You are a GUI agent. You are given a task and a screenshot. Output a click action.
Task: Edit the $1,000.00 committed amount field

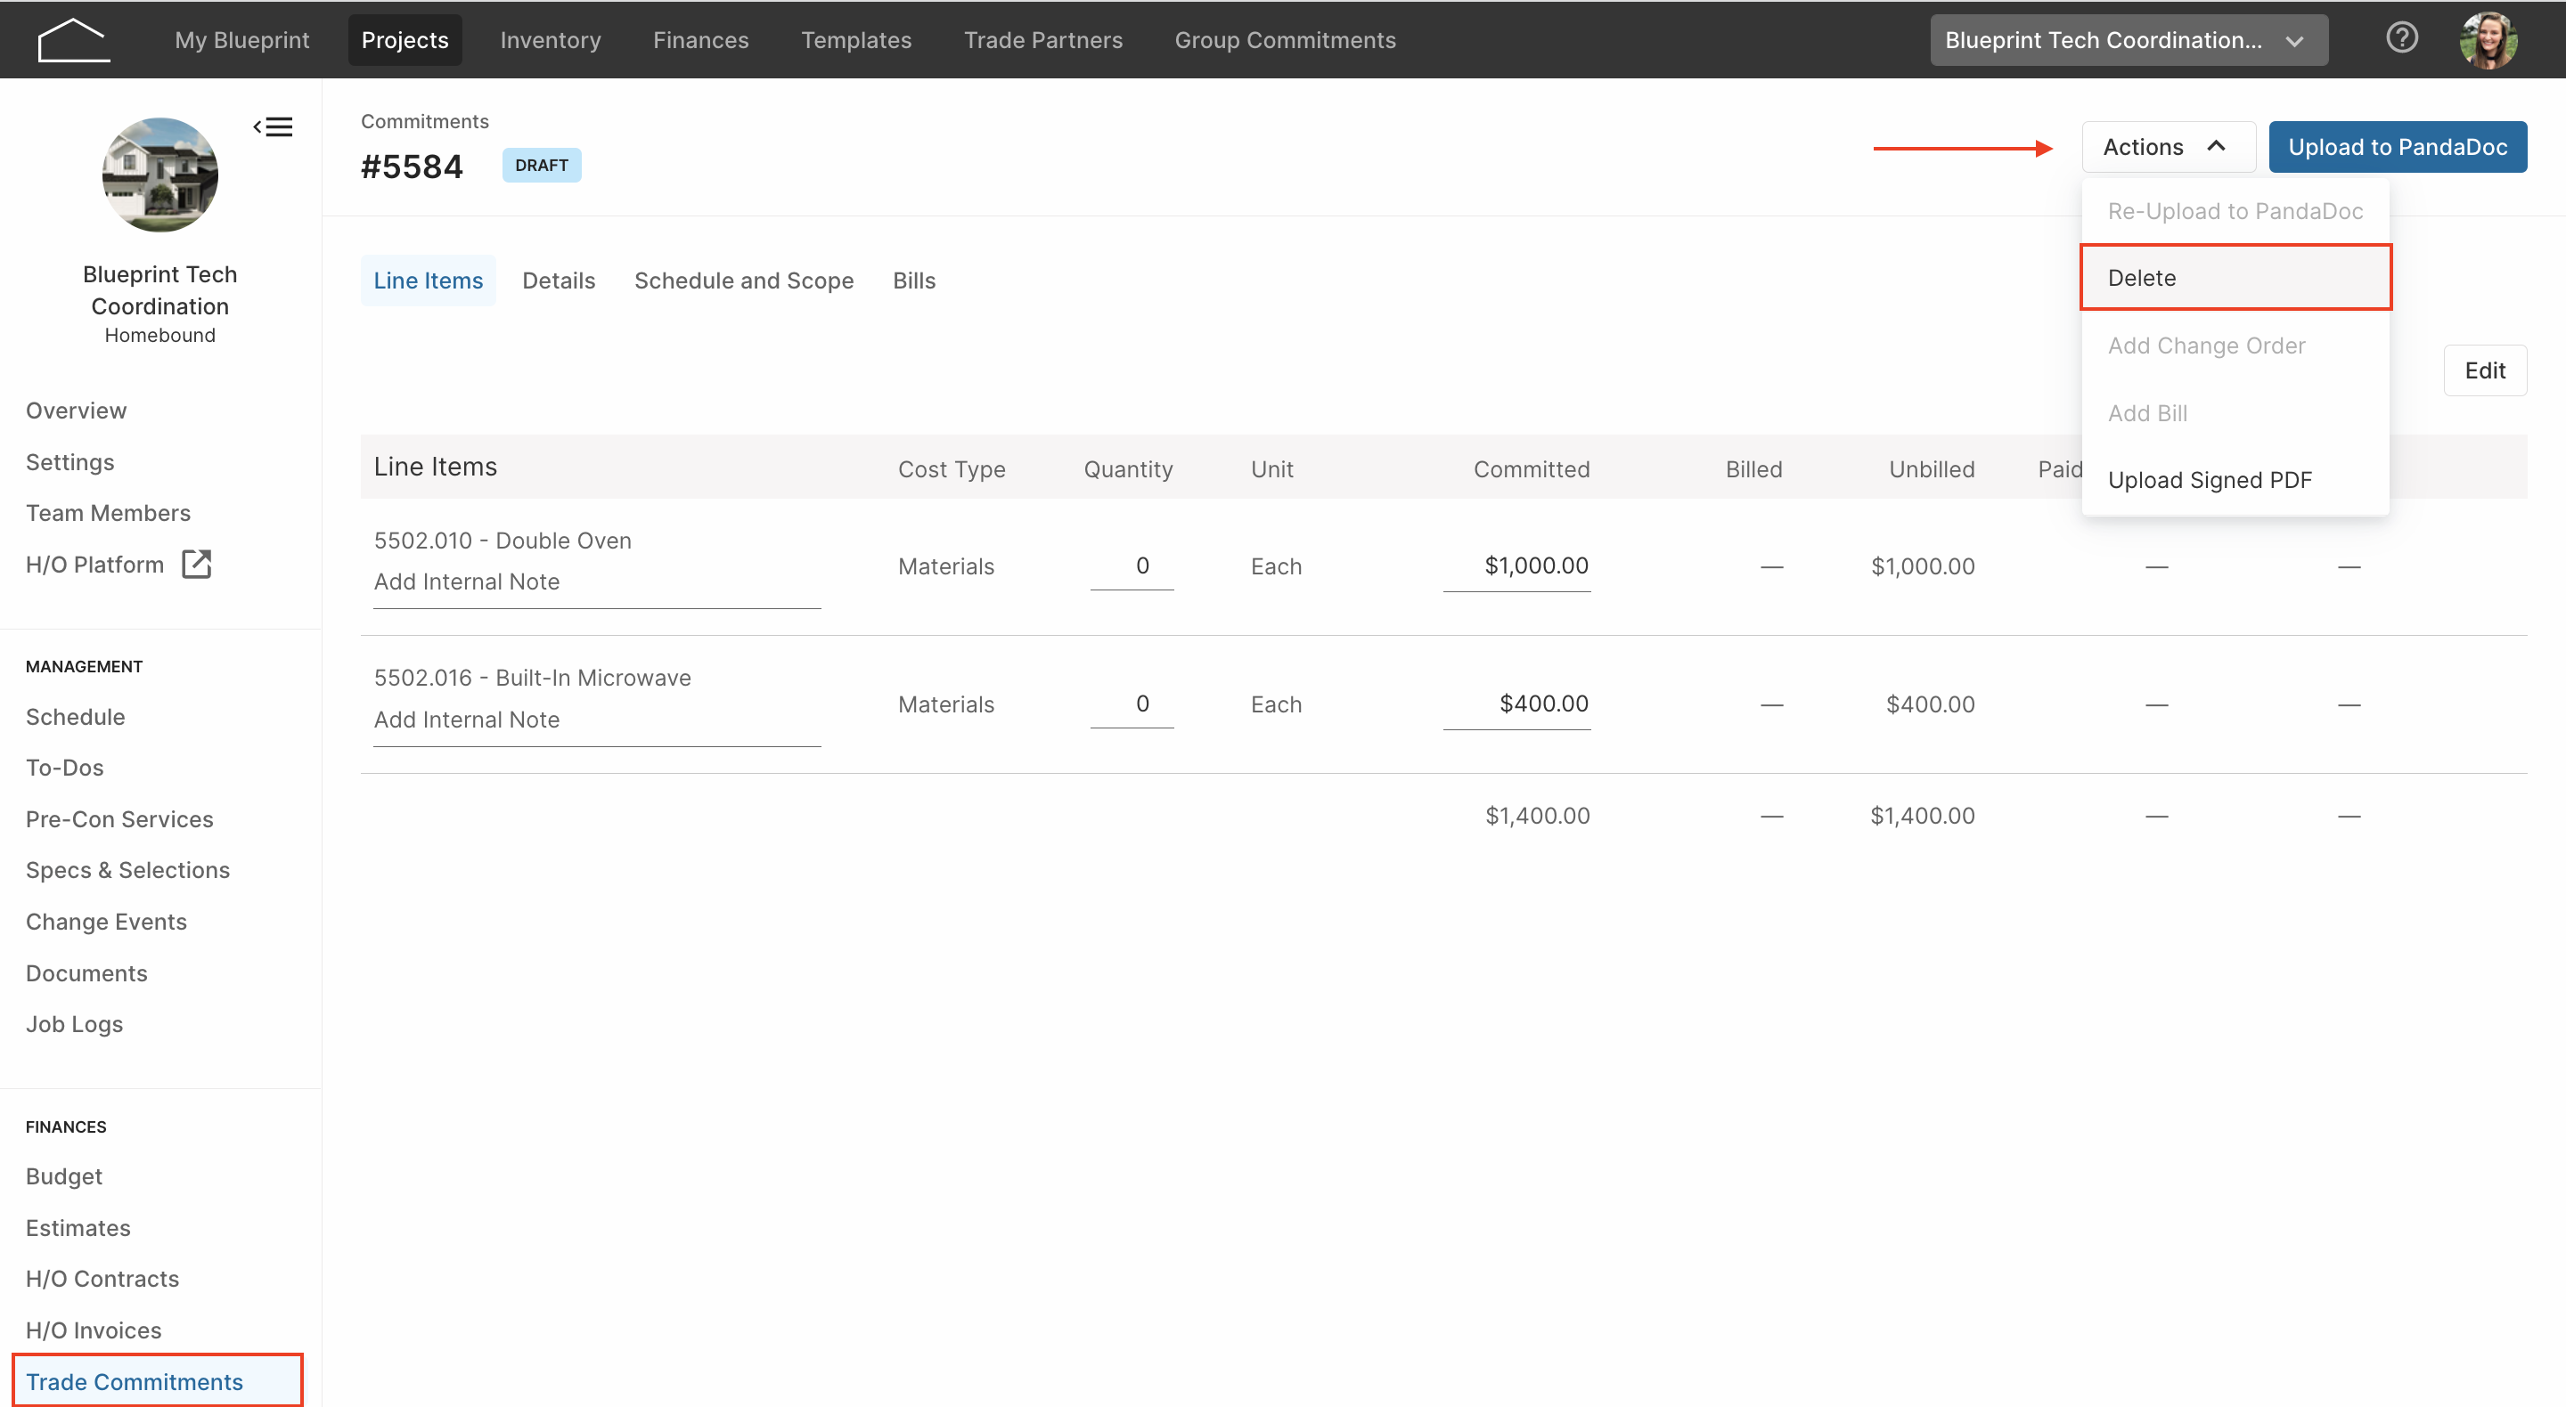1516,566
